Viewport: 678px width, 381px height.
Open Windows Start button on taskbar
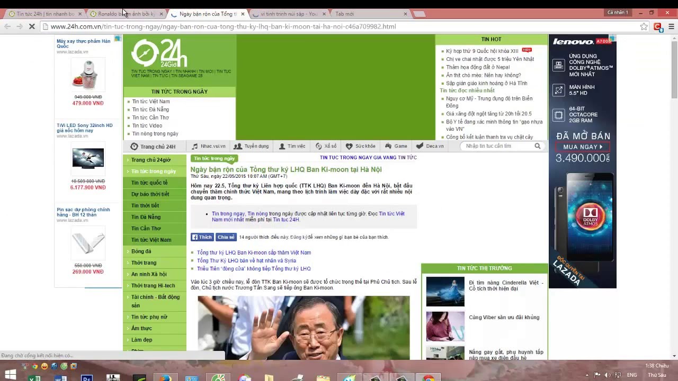10,375
